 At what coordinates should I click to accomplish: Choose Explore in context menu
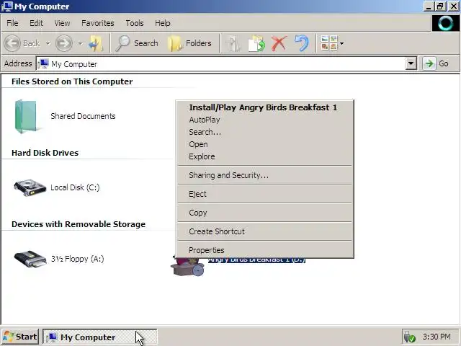click(264, 156)
